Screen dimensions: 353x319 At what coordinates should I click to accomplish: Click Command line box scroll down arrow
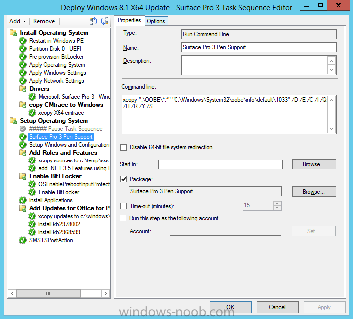(x=332, y=129)
